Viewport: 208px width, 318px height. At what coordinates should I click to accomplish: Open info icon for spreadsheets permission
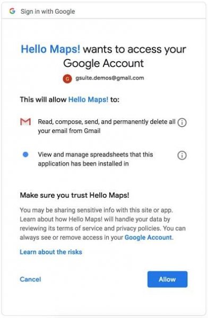pos(182,155)
